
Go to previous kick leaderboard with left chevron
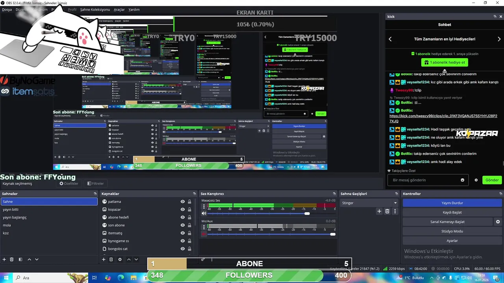390,39
